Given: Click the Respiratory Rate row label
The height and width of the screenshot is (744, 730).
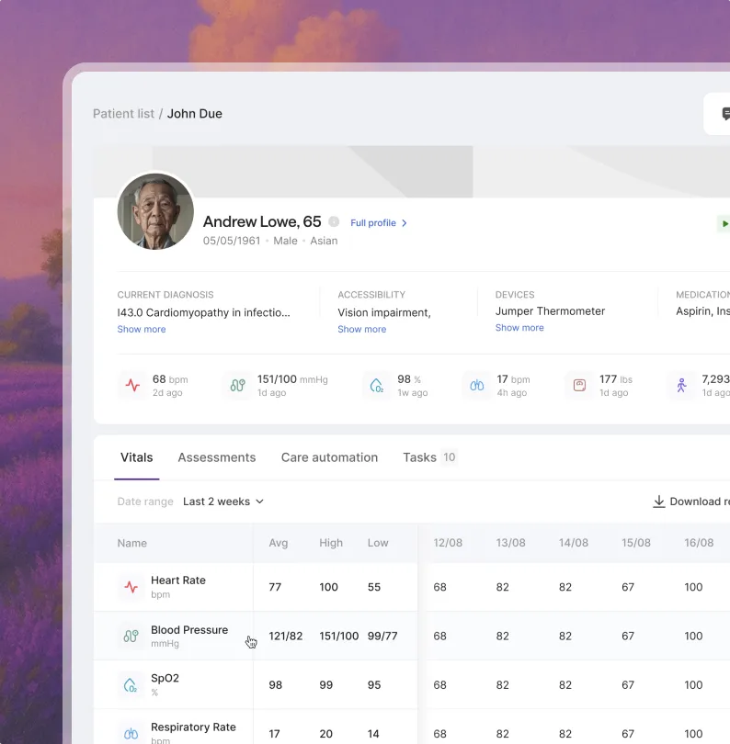Looking at the screenshot, I should point(193,727).
